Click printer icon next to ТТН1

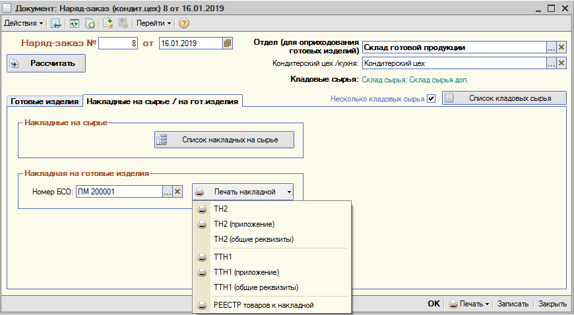click(202, 257)
